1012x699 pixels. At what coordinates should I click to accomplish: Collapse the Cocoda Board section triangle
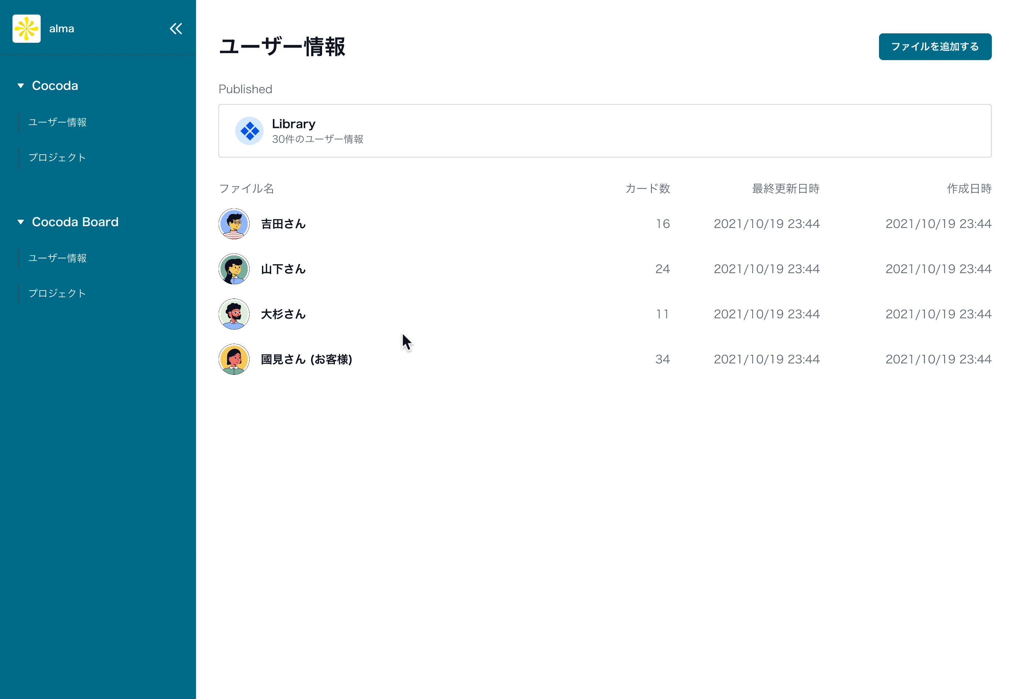pos(21,222)
